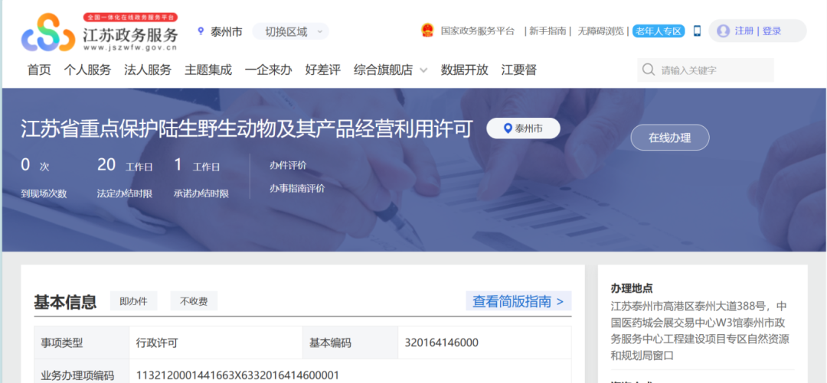Open 国家政务服务平台 link
827x383 pixels.
coord(478,31)
